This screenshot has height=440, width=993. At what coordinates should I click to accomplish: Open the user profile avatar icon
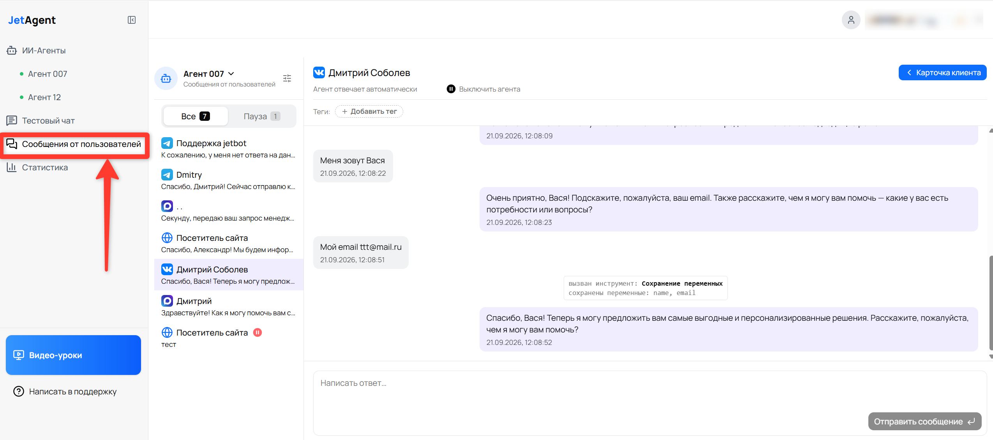(x=851, y=20)
